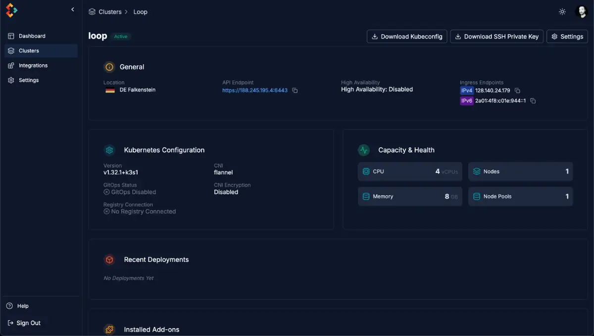Open the API endpoint link
The image size is (594, 336).
click(255, 90)
